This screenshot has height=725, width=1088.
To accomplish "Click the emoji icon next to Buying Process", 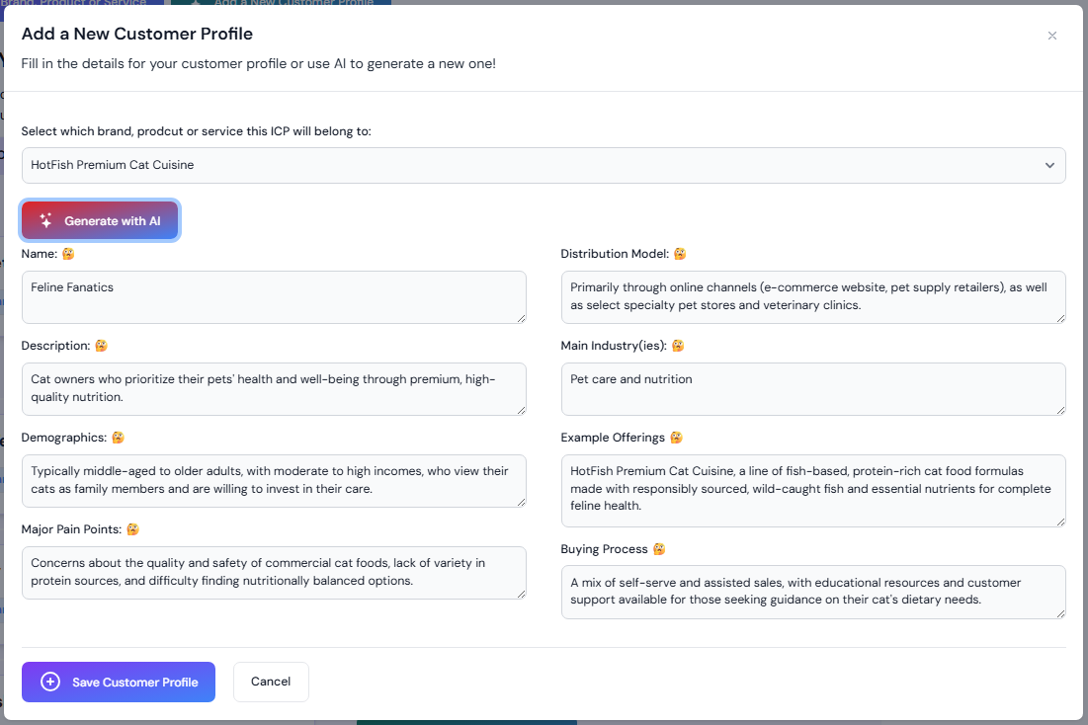I will pos(659,549).
